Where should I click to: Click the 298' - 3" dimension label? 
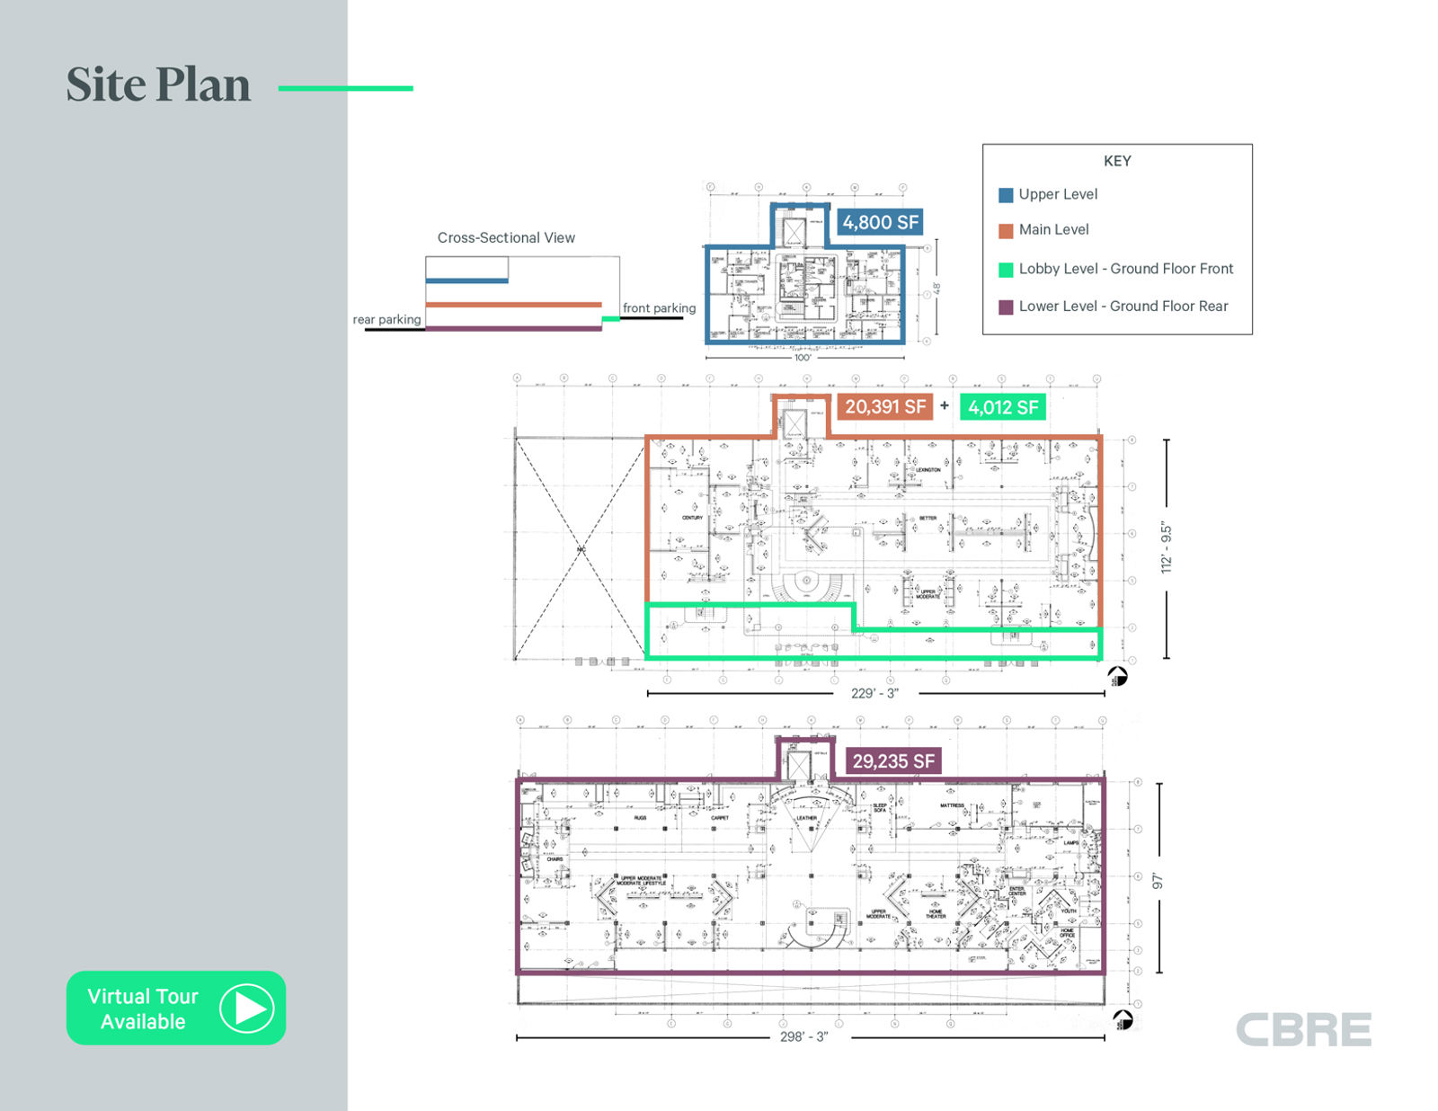click(x=803, y=1037)
